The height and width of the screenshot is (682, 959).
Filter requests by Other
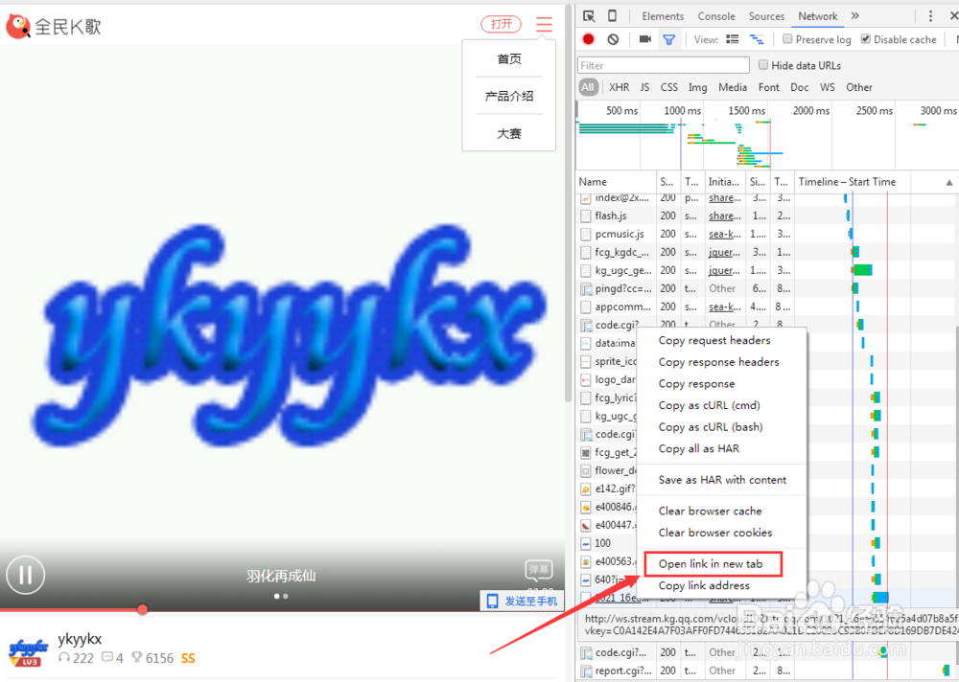(x=859, y=87)
